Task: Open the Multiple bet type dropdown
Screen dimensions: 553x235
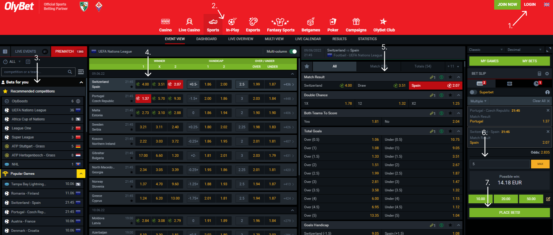Action: pyautogui.click(x=478, y=101)
